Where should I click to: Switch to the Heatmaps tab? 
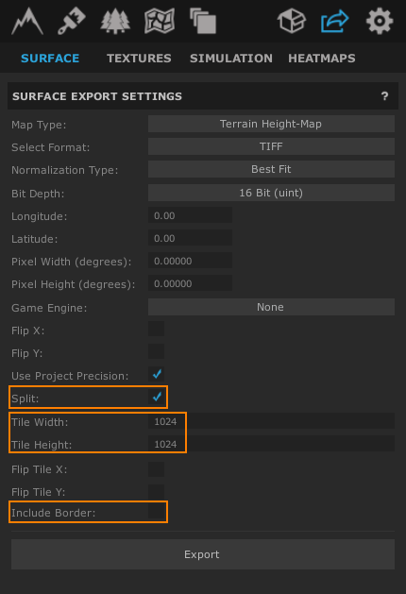[322, 58]
